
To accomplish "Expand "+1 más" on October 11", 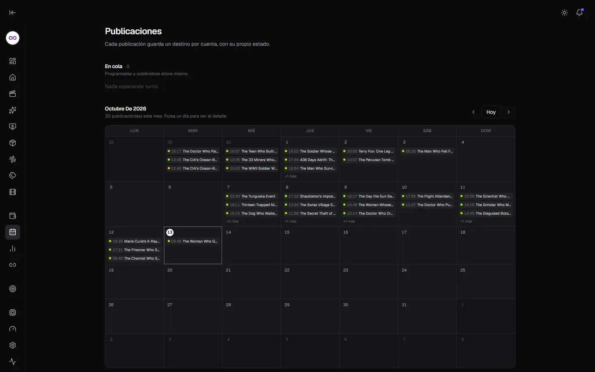I will (466, 222).
